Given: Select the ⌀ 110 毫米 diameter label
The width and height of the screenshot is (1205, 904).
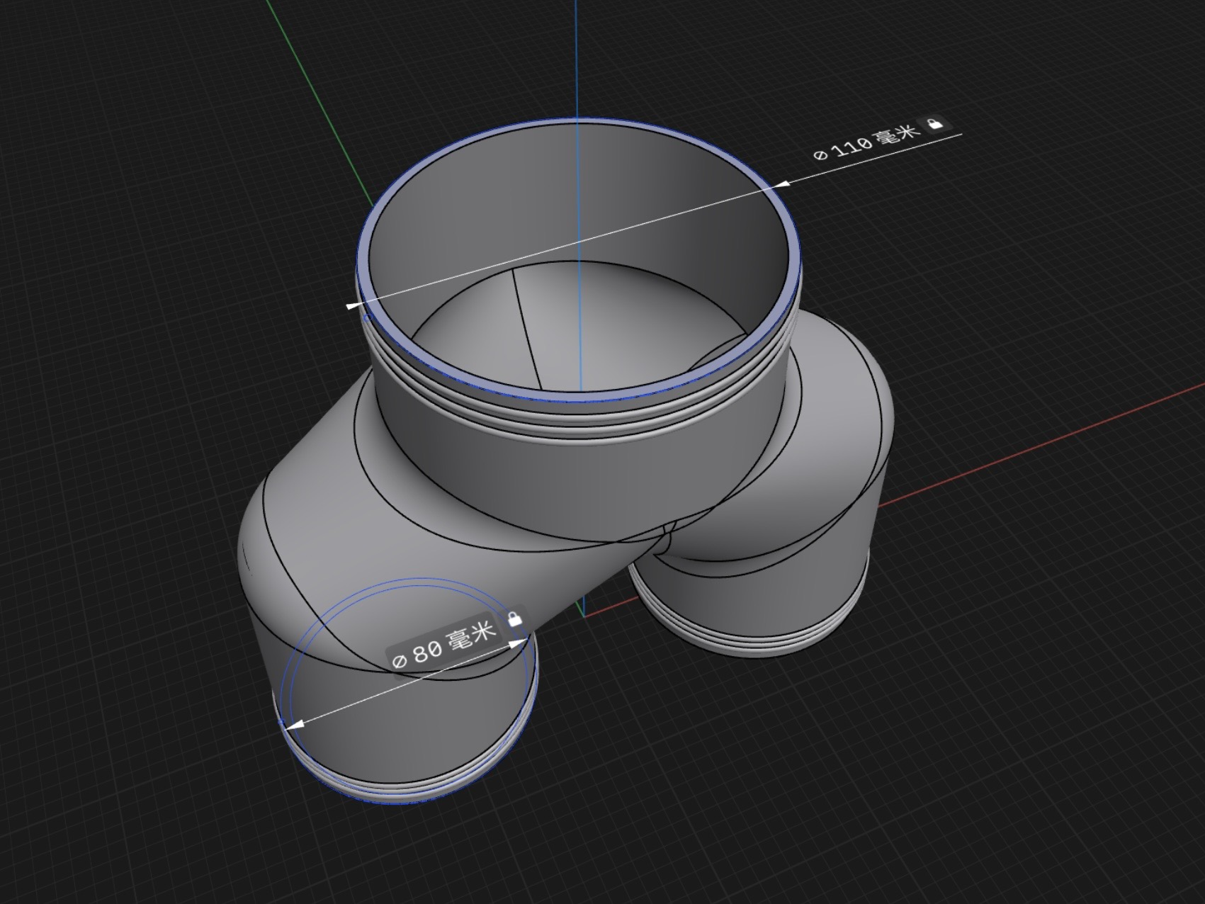Looking at the screenshot, I should (x=866, y=141).
